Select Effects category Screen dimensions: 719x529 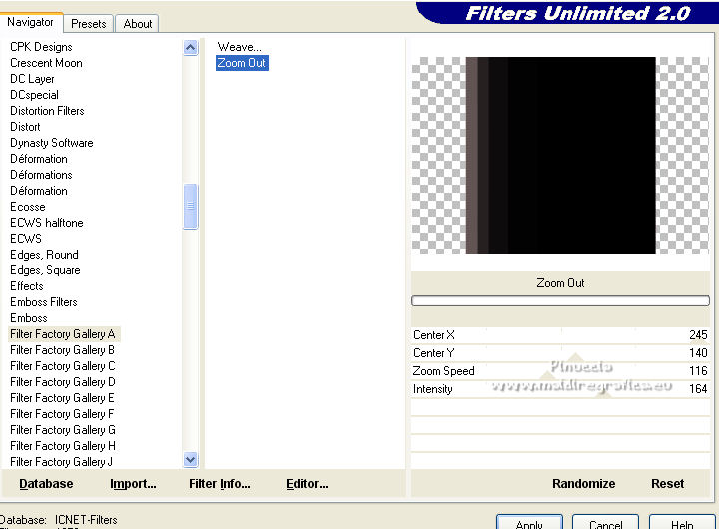pyautogui.click(x=27, y=286)
